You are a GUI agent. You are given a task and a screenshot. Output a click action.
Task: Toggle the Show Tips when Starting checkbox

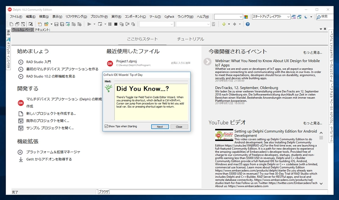[106, 126]
